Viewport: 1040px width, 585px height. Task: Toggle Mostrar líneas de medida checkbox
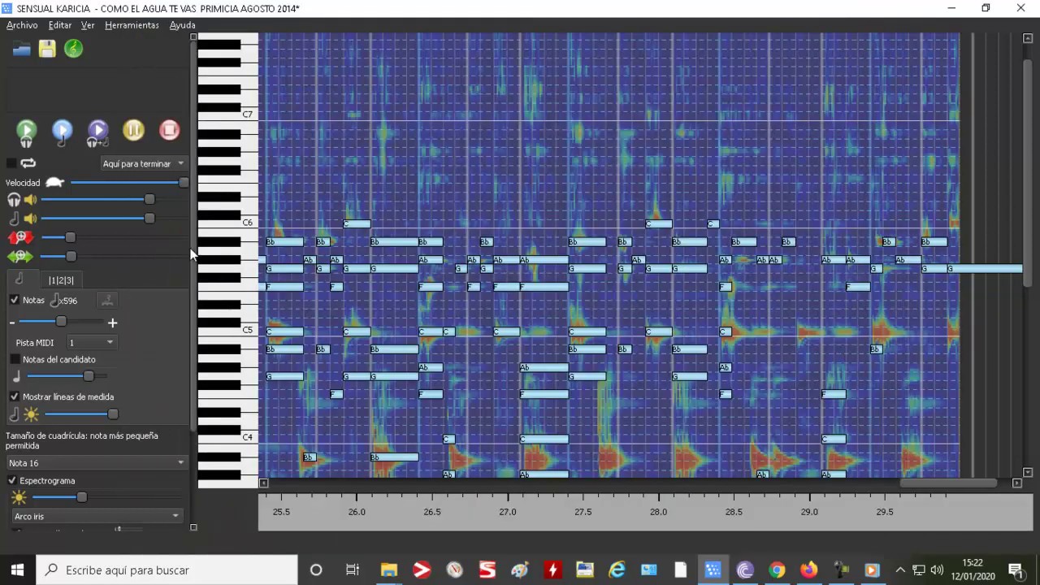(x=14, y=396)
